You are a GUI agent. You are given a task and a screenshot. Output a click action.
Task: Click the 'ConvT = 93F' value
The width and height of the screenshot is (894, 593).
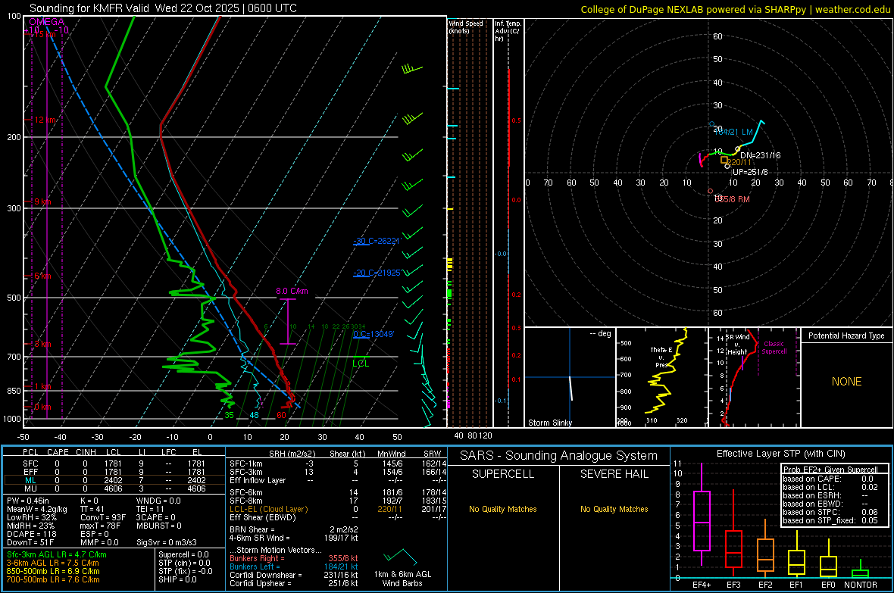click(x=102, y=518)
